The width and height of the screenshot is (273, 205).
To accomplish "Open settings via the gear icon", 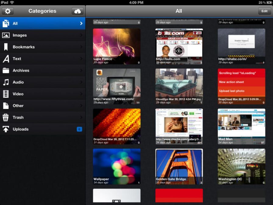I will click(x=8, y=11).
